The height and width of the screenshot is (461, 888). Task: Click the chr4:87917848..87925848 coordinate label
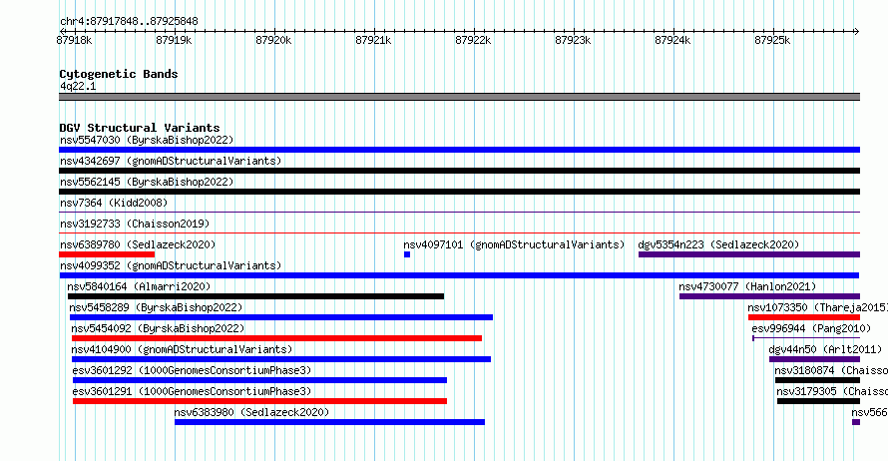tap(129, 22)
